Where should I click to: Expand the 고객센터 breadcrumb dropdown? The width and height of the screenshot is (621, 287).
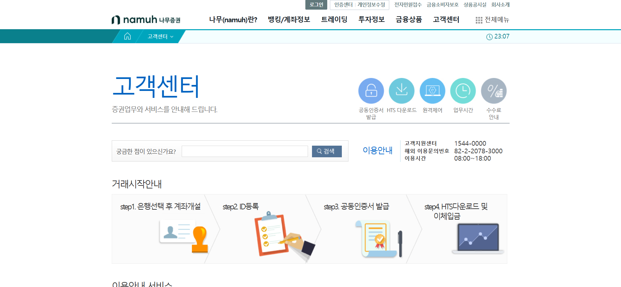tap(160, 36)
